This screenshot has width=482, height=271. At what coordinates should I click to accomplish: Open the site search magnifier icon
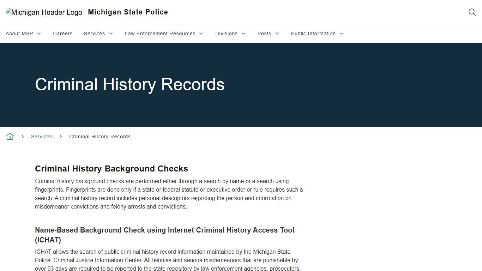tap(472, 12)
